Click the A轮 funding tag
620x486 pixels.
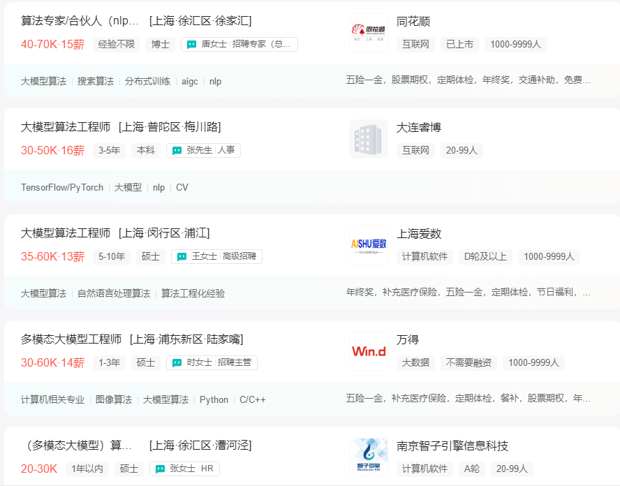coord(472,469)
